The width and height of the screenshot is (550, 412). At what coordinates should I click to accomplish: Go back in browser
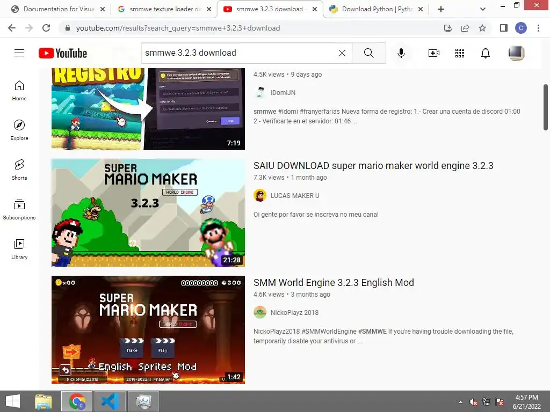12,28
